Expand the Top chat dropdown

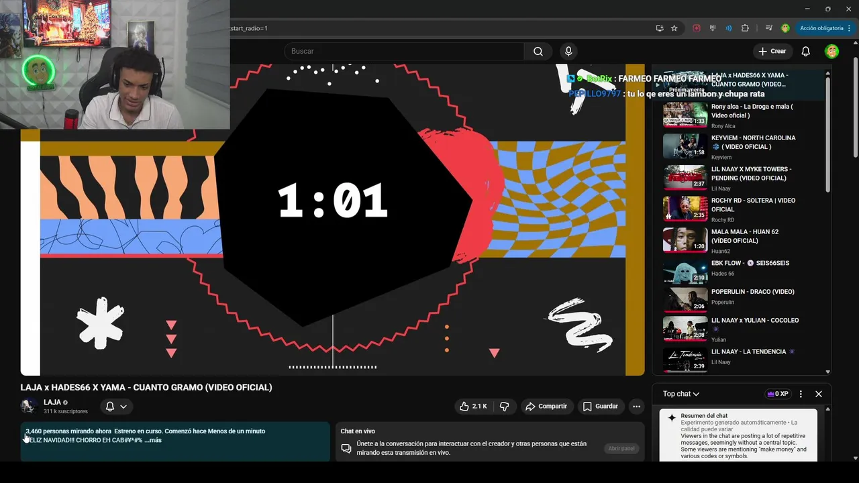click(681, 394)
